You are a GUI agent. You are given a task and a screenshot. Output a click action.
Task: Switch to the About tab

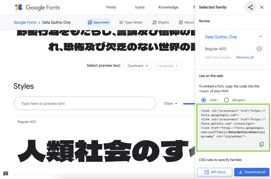click(x=187, y=22)
